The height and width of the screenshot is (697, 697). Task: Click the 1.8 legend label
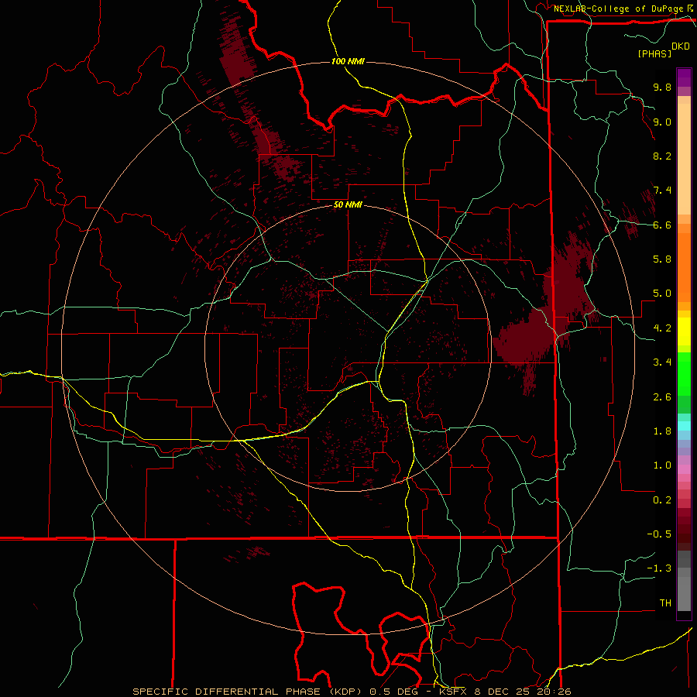coord(662,431)
